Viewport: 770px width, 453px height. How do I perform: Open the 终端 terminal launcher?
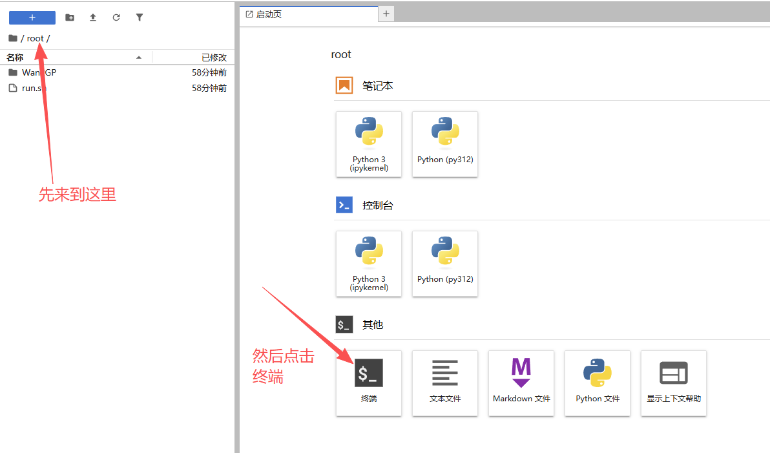point(369,383)
